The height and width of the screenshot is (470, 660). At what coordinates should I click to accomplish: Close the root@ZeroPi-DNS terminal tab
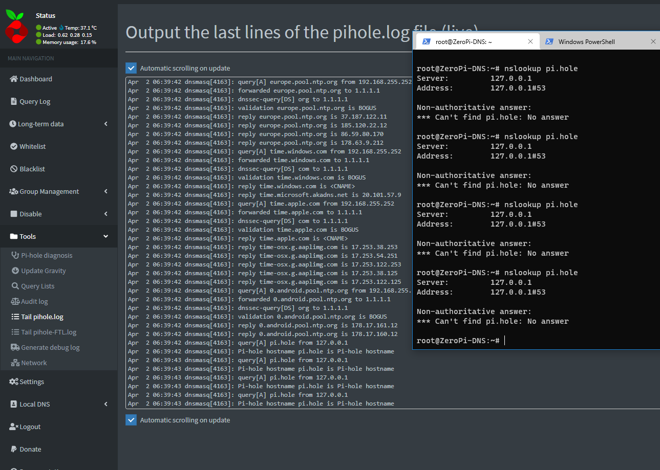530,42
